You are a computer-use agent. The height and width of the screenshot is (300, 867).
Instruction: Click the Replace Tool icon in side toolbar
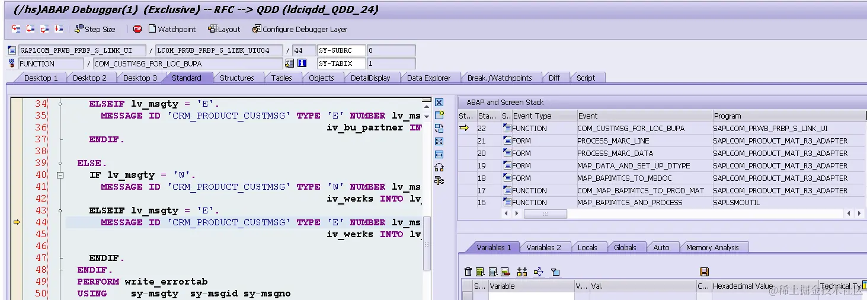(439, 129)
